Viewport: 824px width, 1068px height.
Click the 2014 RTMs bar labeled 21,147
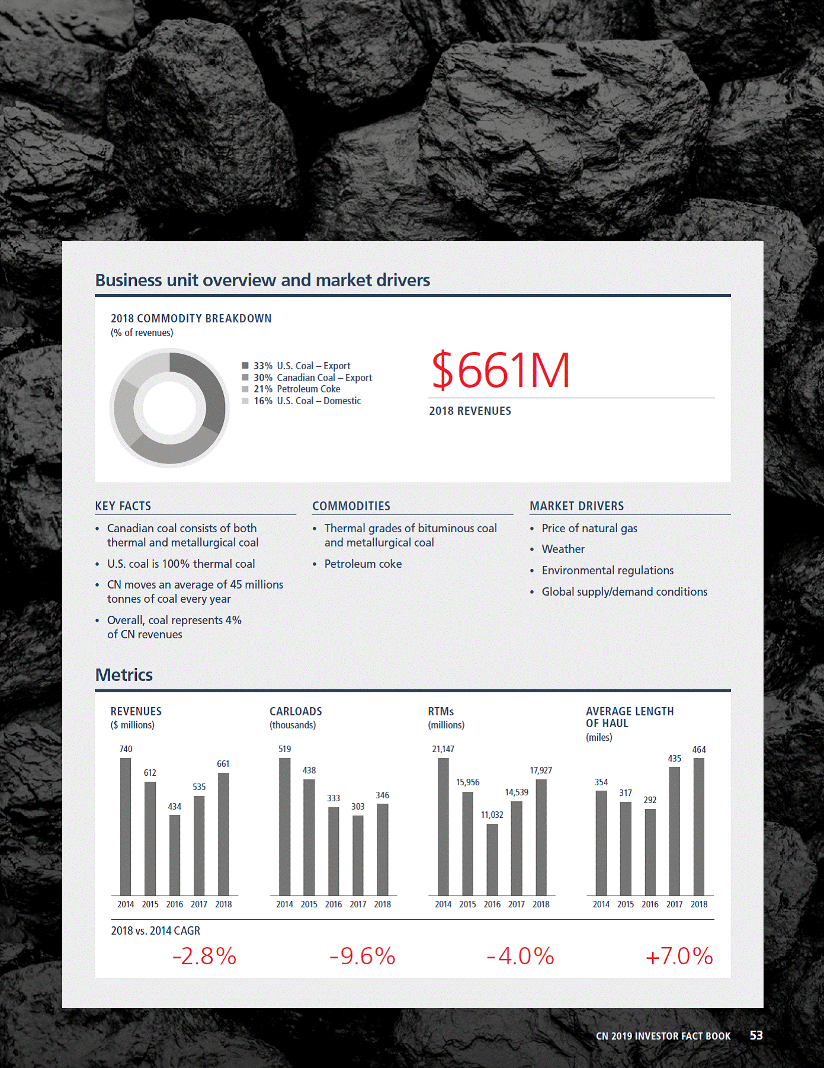coord(444,827)
